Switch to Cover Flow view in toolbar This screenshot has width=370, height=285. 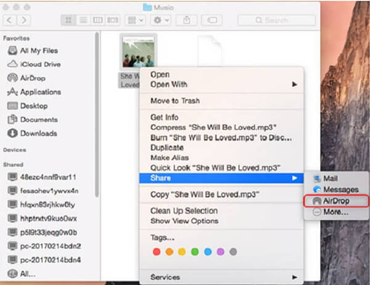[x=113, y=20]
